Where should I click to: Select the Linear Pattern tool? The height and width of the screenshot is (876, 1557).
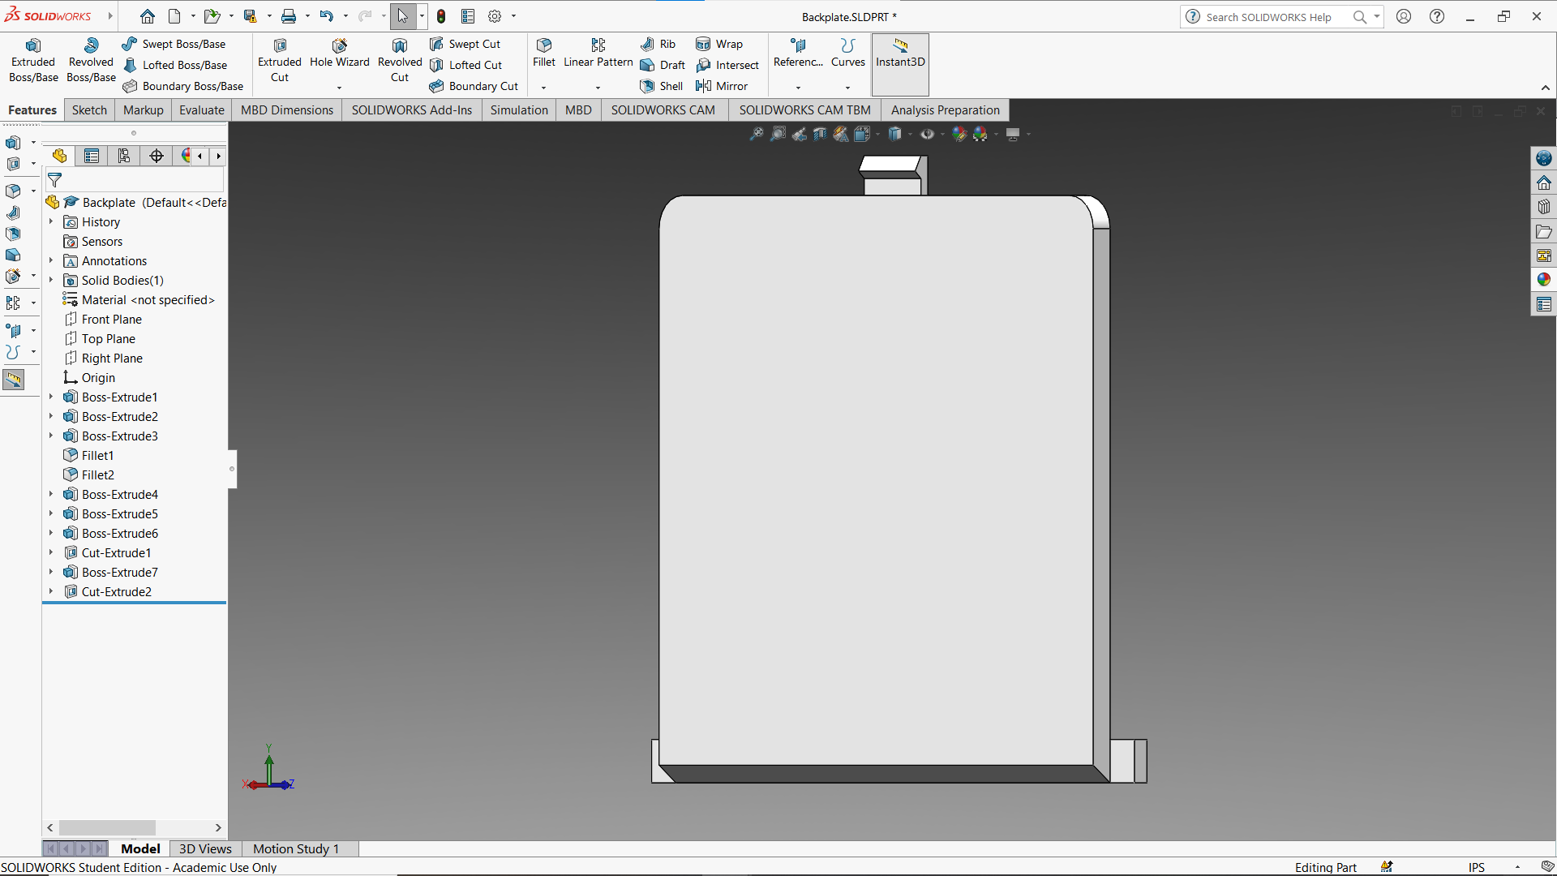pos(598,51)
